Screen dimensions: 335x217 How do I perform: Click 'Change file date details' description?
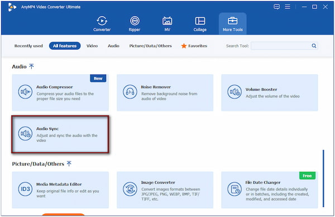click(x=277, y=194)
